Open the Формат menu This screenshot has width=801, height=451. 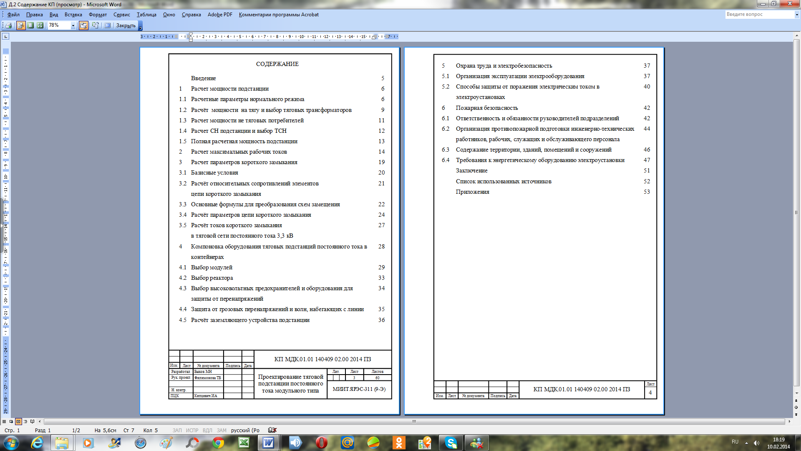click(x=98, y=15)
